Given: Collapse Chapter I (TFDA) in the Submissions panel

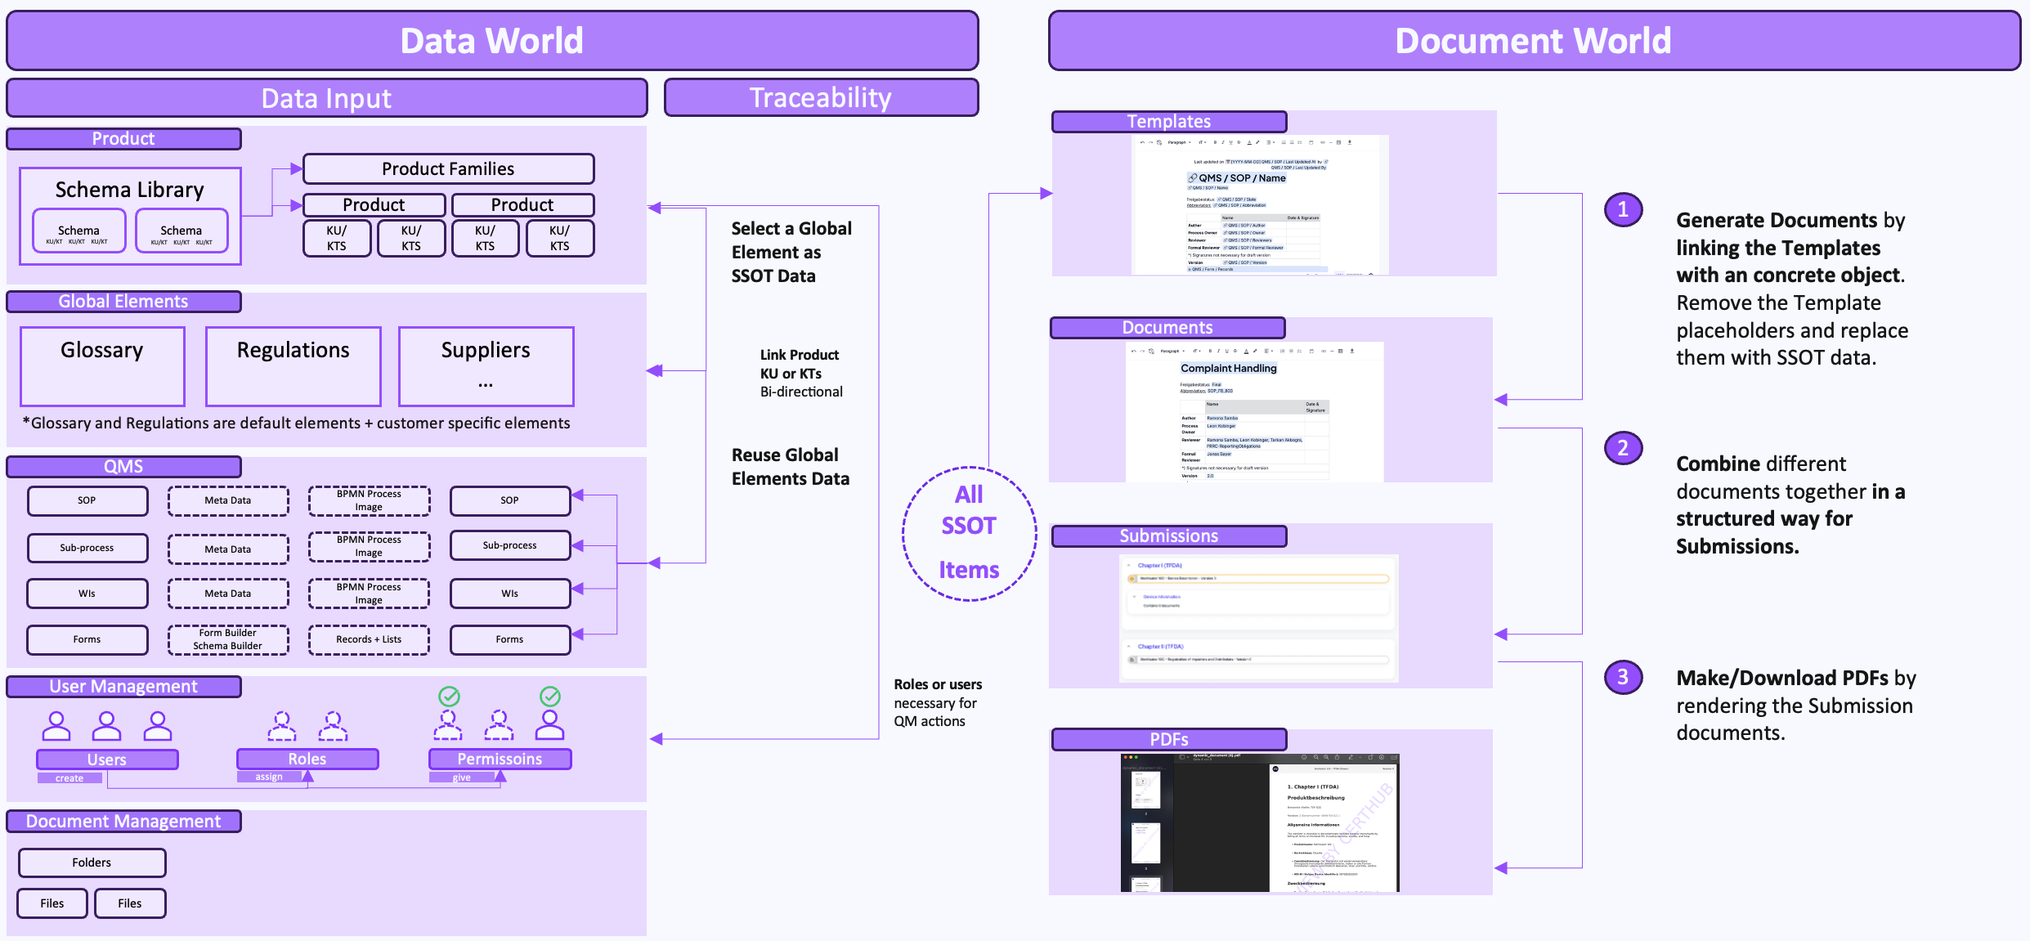Looking at the screenshot, I should pos(1129,565).
